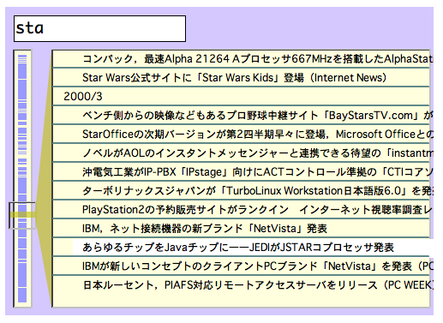Select the AlphaStation Alpha 21264 headline
The height and width of the screenshot is (323, 443).
click(x=242, y=59)
